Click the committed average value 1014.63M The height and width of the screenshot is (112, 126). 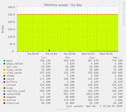[92, 94]
